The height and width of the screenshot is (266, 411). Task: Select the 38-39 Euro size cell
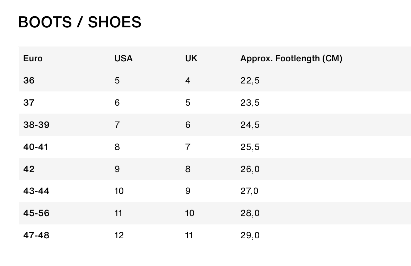coord(36,125)
